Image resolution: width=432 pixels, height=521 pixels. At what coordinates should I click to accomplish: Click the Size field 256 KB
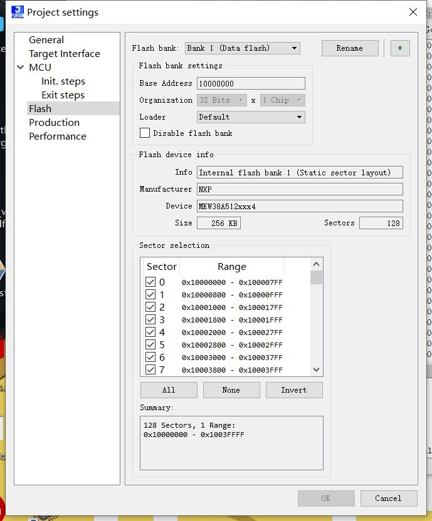tap(219, 224)
